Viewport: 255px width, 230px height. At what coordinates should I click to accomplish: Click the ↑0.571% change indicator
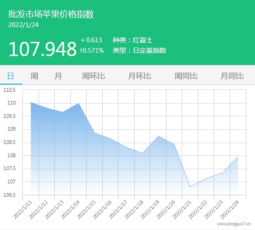[x=92, y=50]
